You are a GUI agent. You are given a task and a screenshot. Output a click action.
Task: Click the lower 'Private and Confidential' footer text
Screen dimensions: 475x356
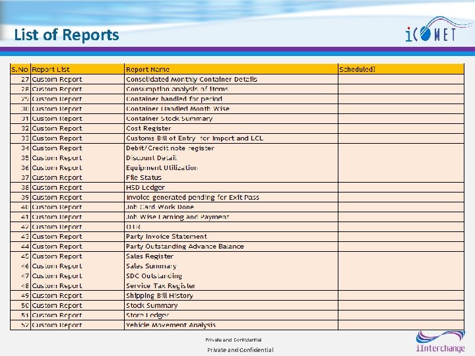(240, 350)
